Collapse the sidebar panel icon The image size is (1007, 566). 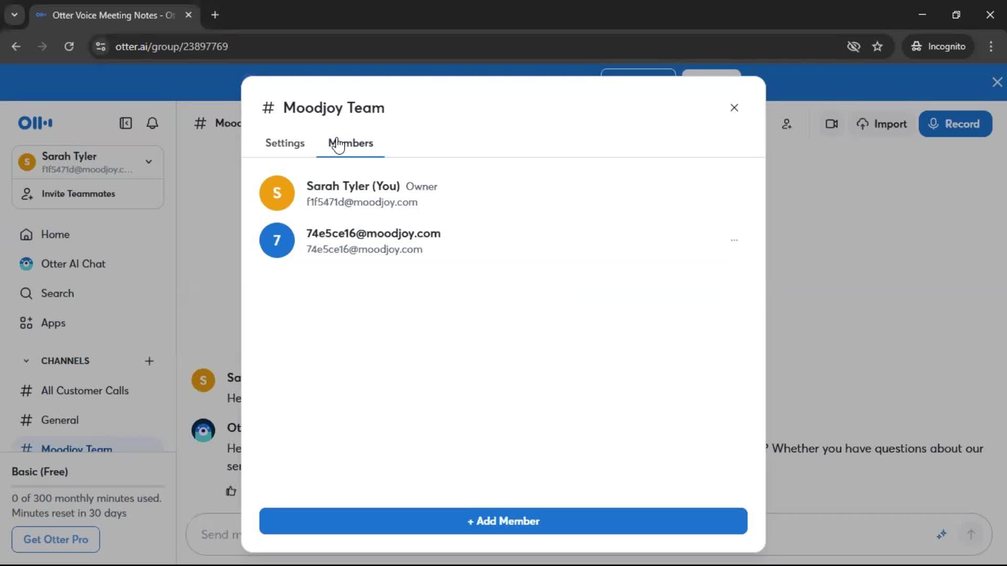pyautogui.click(x=125, y=123)
